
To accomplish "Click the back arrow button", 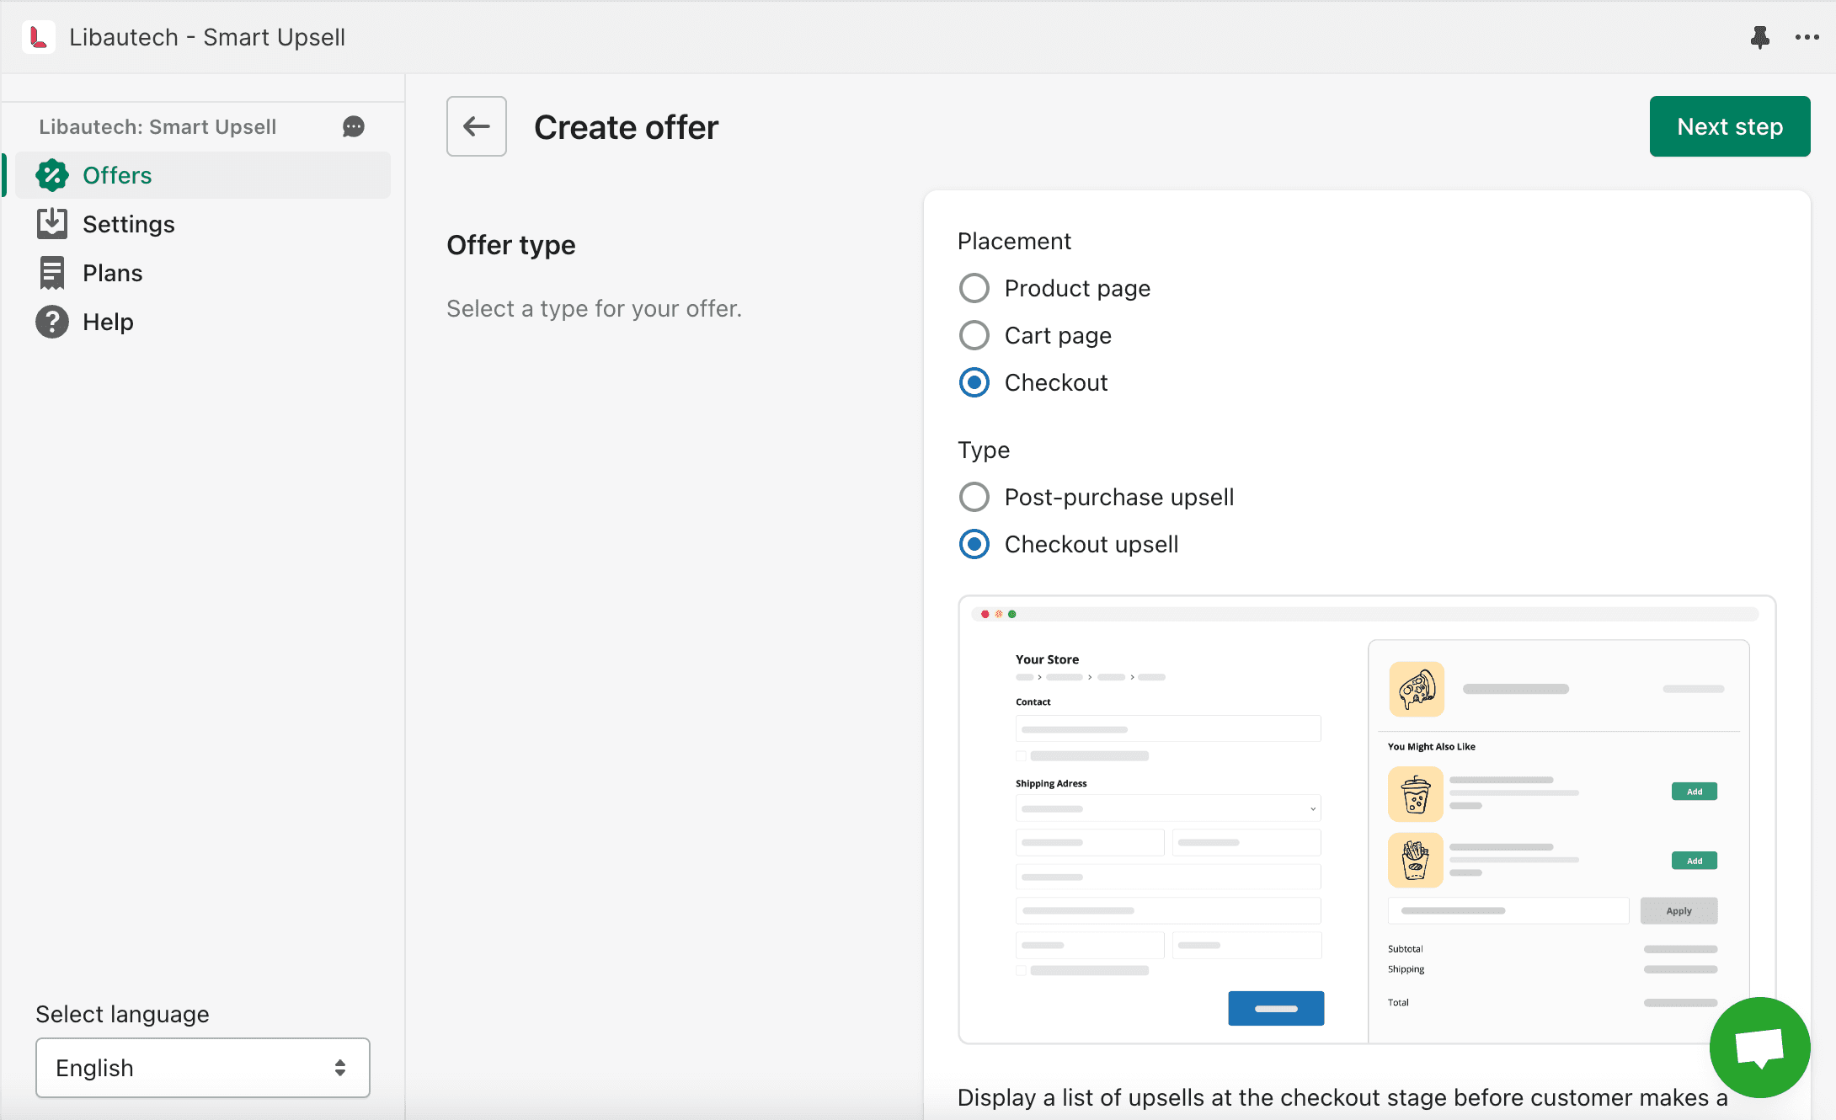I will click(x=477, y=126).
